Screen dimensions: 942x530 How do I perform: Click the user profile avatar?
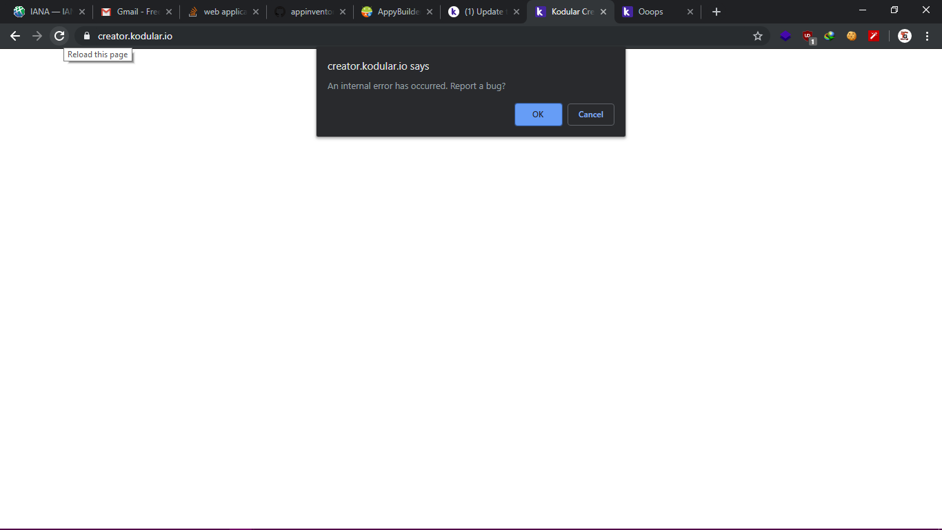[905, 36]
